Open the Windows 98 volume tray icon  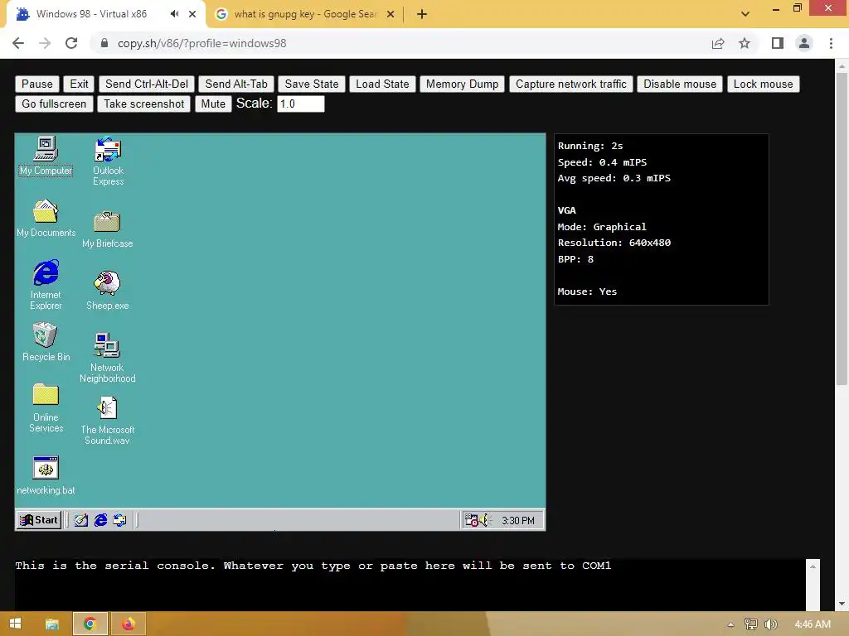(484, 520)
